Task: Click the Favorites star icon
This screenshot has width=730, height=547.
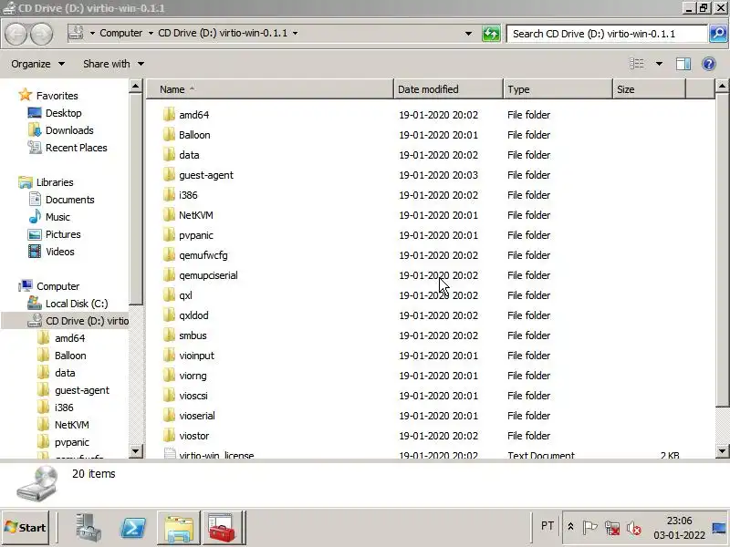Action: (x=26, y=95)
